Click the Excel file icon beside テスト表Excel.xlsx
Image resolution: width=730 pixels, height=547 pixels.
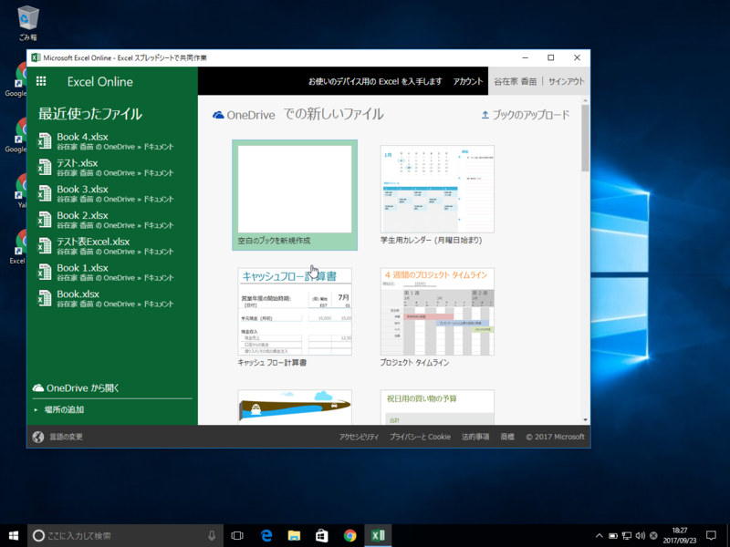tap(45, 245)
